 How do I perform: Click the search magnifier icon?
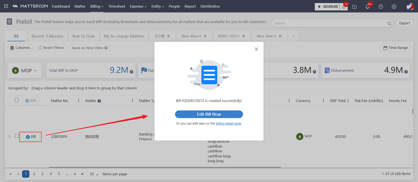coord(389,24)
